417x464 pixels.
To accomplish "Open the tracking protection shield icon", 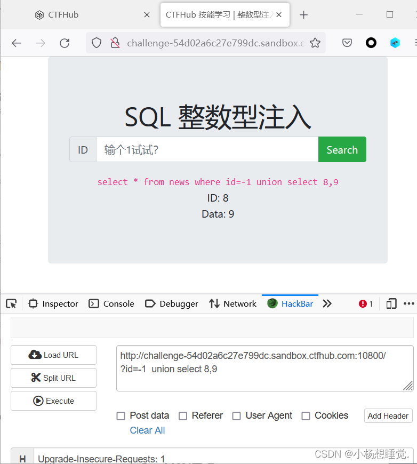I will 96,43.
